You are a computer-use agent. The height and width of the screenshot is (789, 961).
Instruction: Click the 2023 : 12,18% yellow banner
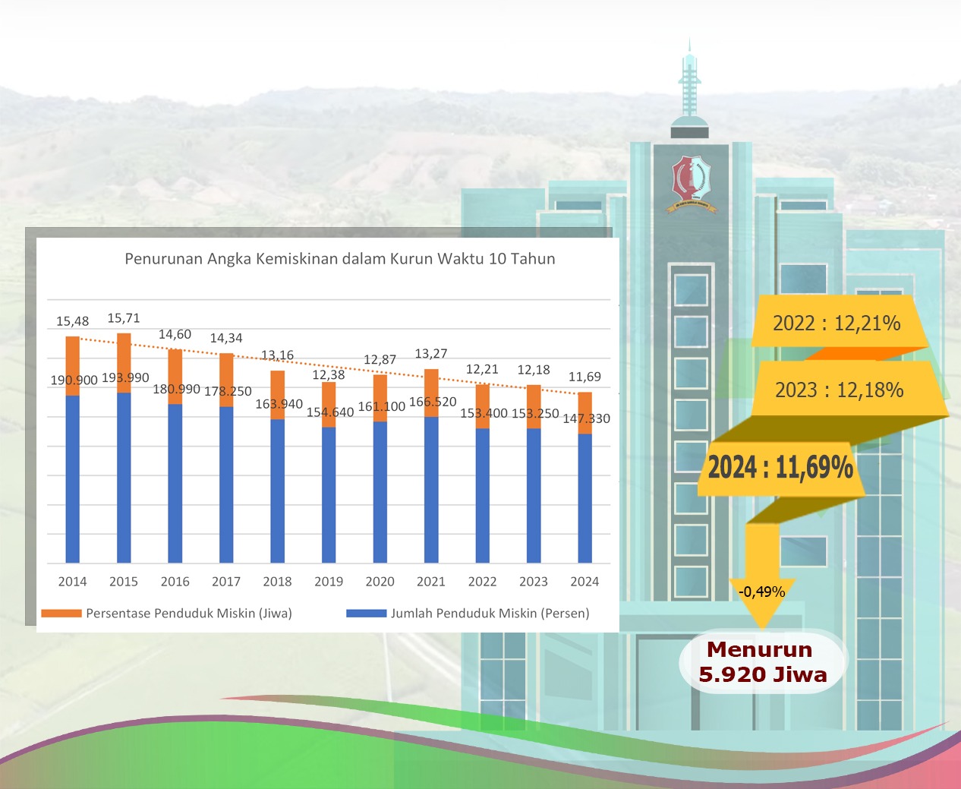pyautogui.click(x=841, y=390)
